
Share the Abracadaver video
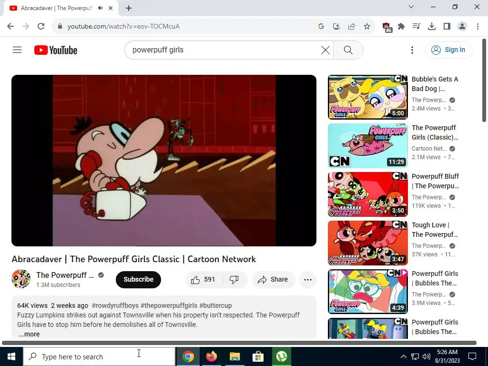pos(273,279)
